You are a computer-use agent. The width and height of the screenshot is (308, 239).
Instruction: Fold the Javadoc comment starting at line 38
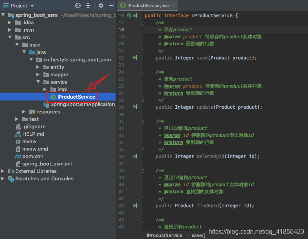pyautogui.click(x=143, y=171)
